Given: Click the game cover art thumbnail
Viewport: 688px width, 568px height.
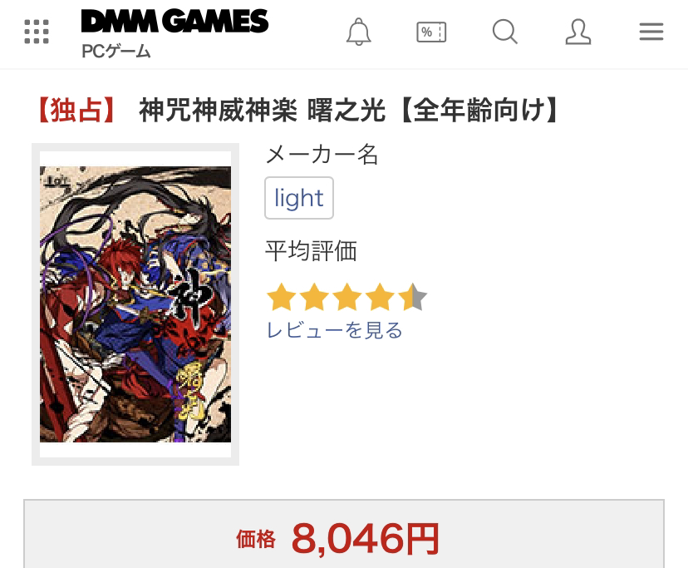Looking at the screenshot, I should pyautogui.click(x=135, y=304).
